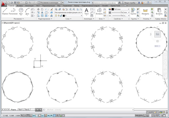169x118 pixels.
Task: Click the Вставить block insert icon
Action: click(x=99, y=11)
